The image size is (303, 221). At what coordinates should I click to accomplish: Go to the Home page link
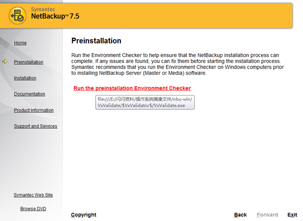[20, 43]
